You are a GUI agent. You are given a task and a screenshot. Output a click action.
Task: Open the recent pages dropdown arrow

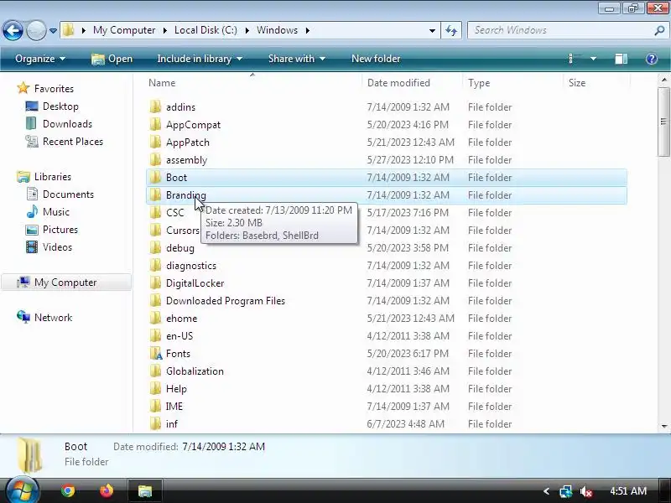[53, 31]
